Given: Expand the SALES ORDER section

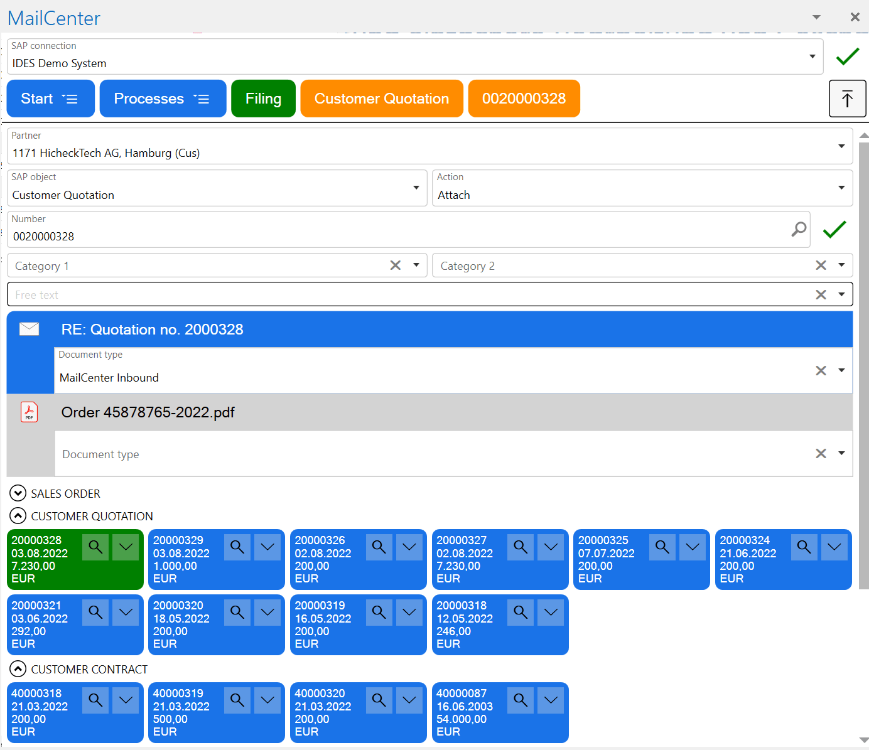Looking at the screenshot, I should point(18,493).
